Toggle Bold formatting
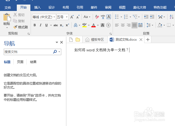This screenshot has height=126, width=175. tap(35, 25)
